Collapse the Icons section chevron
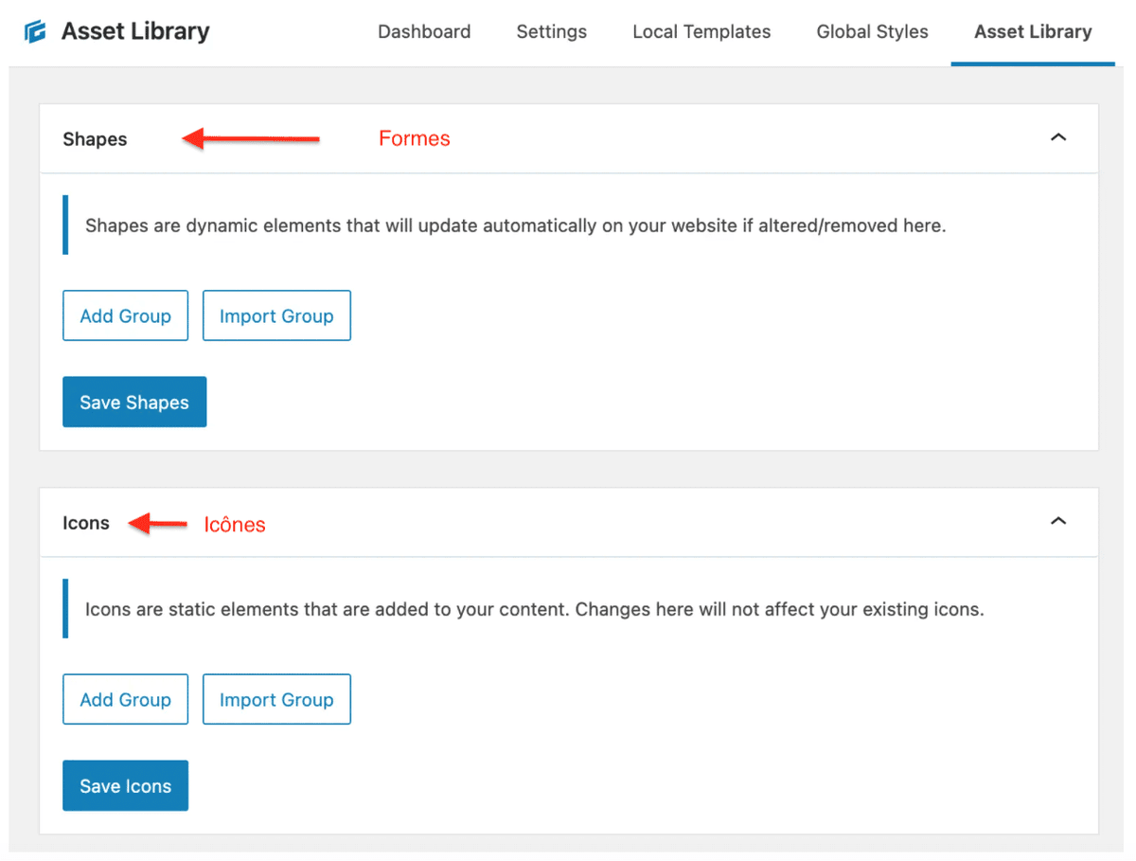Screen dimensions: 1136x861 pos(1058,522)
